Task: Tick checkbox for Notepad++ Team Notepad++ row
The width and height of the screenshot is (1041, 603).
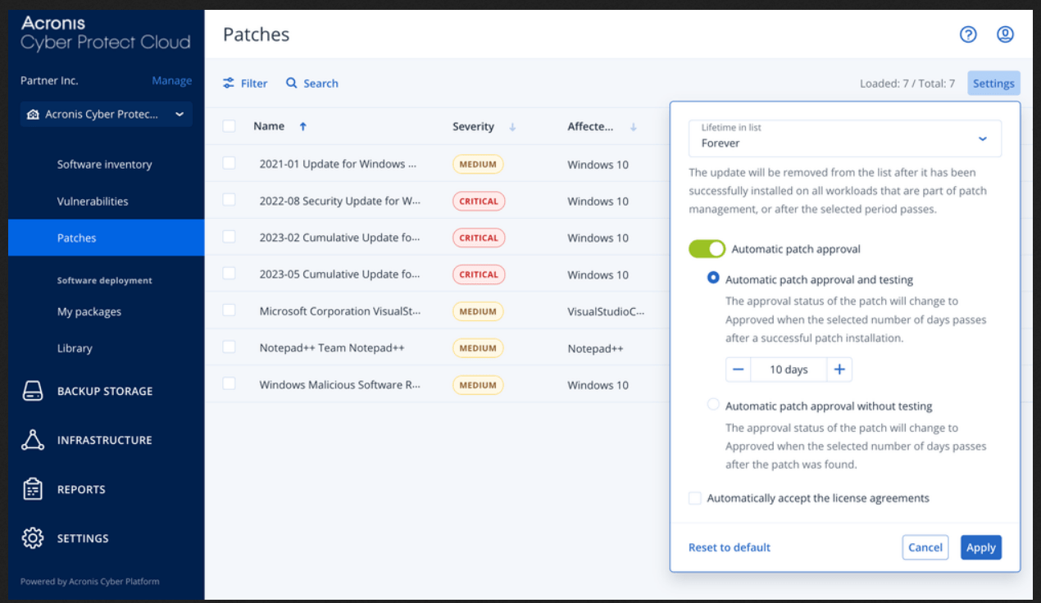Action: click(x=230, y=347)
